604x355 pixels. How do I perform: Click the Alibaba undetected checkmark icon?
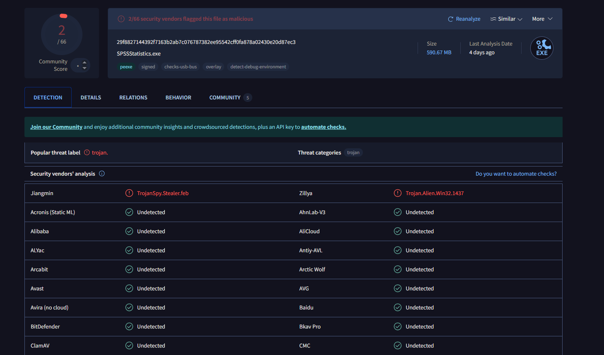point(129,231)
